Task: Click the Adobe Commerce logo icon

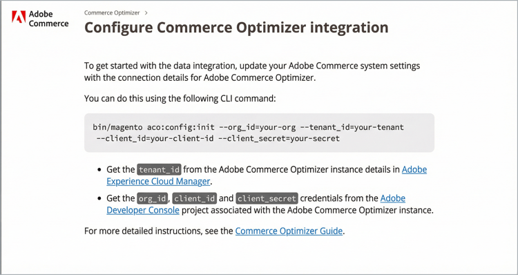Action: [19, 17]
